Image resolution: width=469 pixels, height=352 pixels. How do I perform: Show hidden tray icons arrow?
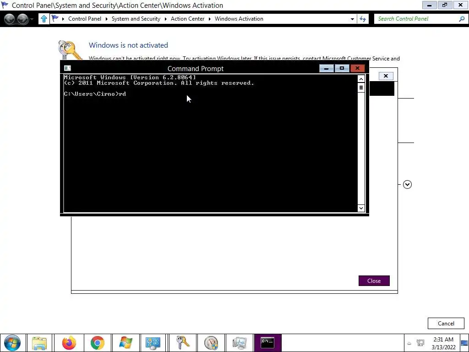409,343
